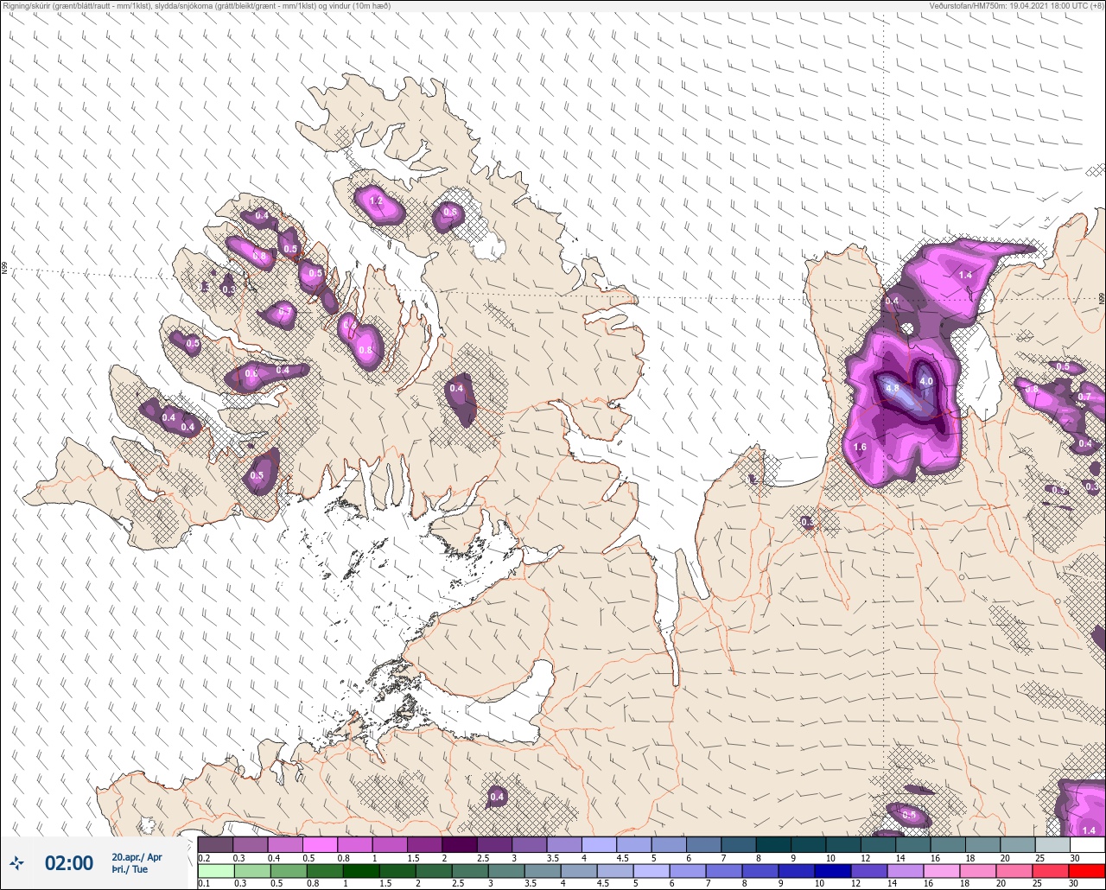Click the Veðurstofan logo beside the time
This screenshot has height=890, width=1106.
[x=17, y=862]
